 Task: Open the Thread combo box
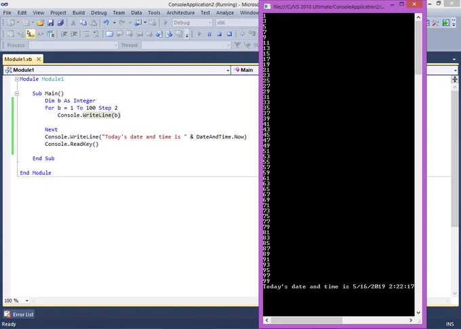[186, 45]
